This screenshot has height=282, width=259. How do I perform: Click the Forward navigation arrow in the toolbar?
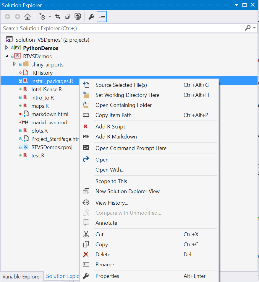point(17,17)
